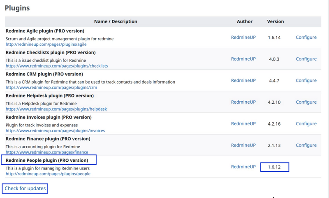Click the Check for updates link

pyautogui.click(x=25, y=189)
